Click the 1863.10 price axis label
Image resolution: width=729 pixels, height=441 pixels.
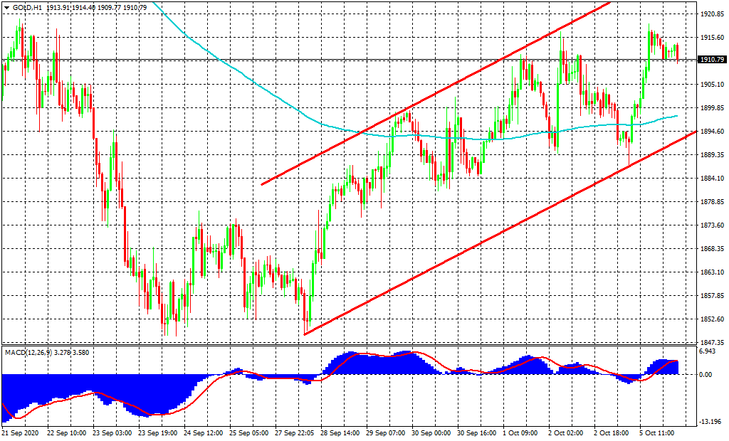pyautogui.click(x=712, y=272)
